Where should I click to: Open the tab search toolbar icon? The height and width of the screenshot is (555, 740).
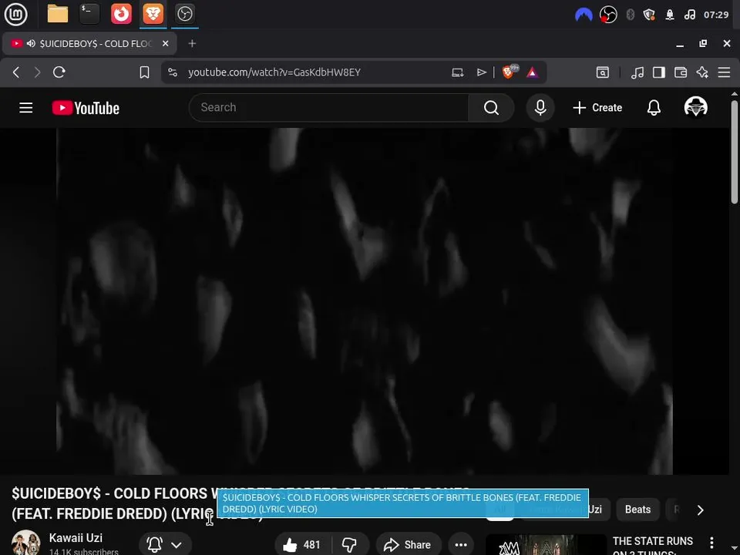coord(603,72)
